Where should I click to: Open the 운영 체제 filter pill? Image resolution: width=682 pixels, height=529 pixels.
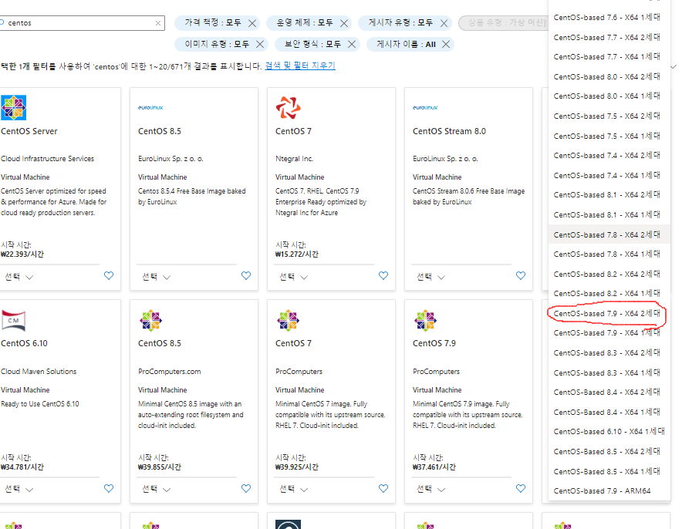(x=305, y=22)
